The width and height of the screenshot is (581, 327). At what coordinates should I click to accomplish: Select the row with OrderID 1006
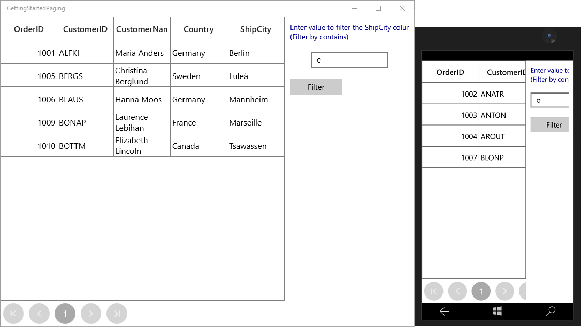pos(142,99)
